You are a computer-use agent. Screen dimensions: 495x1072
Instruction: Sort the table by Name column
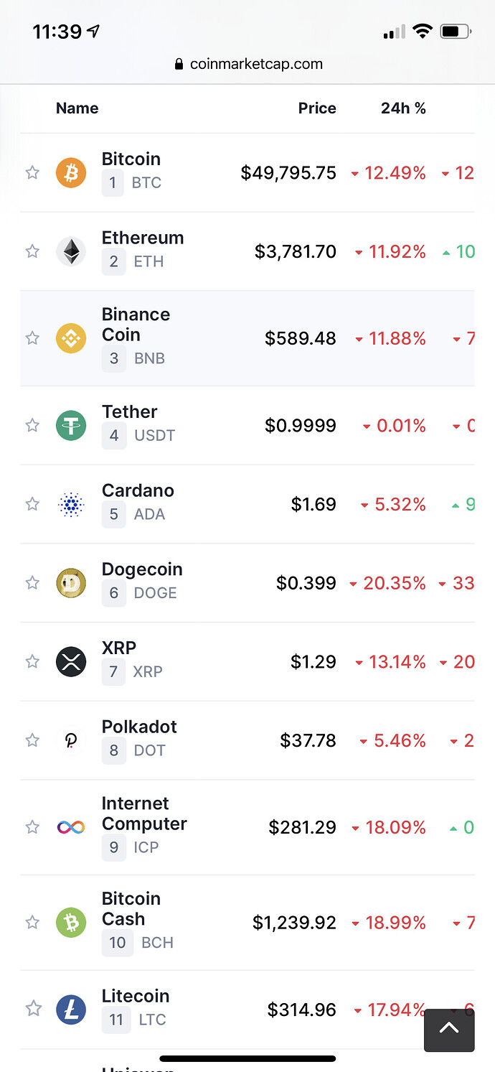77,108
